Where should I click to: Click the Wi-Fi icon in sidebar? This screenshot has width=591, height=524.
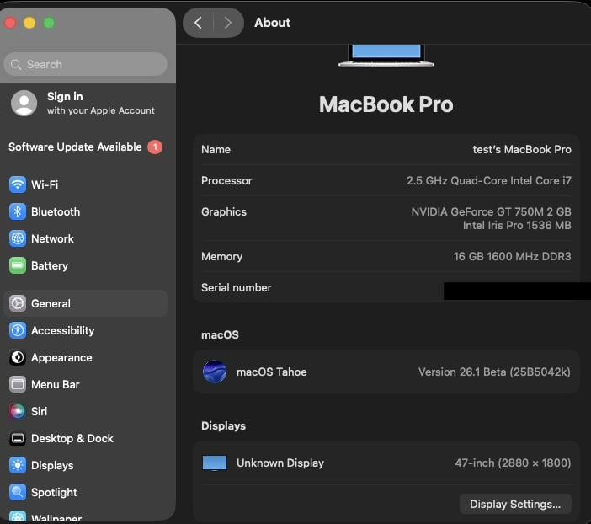(18, 184)
